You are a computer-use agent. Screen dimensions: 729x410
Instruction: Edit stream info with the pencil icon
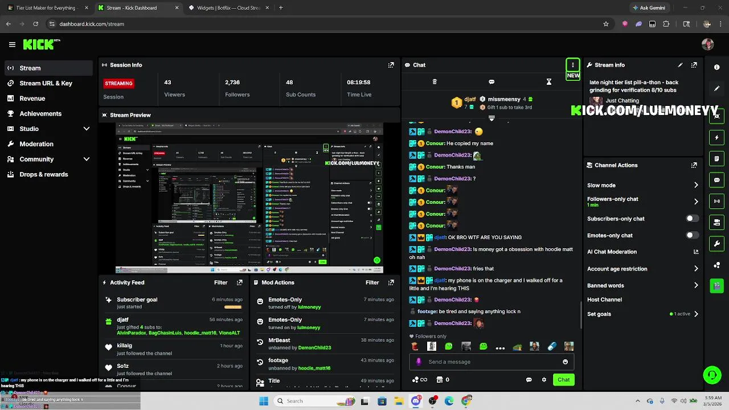(x=680, y=65)
